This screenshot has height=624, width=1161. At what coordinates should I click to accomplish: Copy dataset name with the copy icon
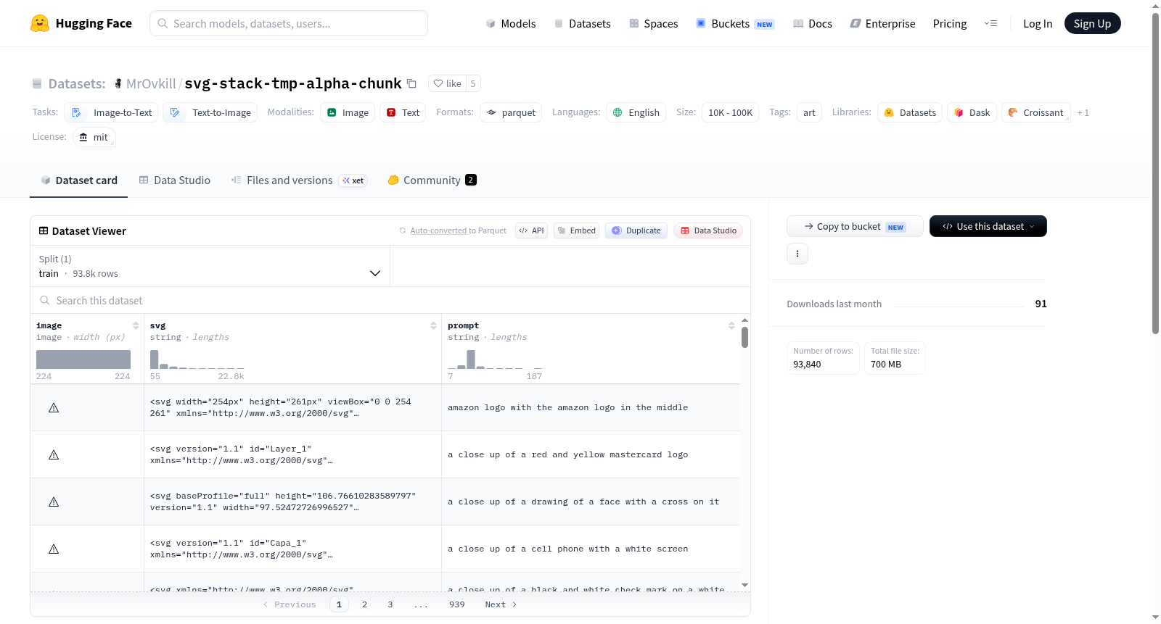(x=411, y=83)
